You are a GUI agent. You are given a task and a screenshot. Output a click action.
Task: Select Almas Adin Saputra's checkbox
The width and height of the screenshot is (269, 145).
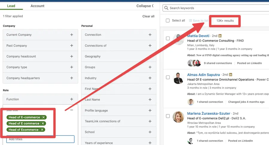click(x=168, y=77)
